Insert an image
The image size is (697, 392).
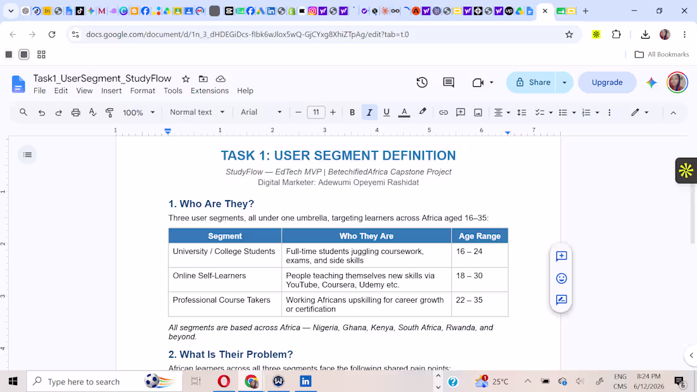(478, 113)
